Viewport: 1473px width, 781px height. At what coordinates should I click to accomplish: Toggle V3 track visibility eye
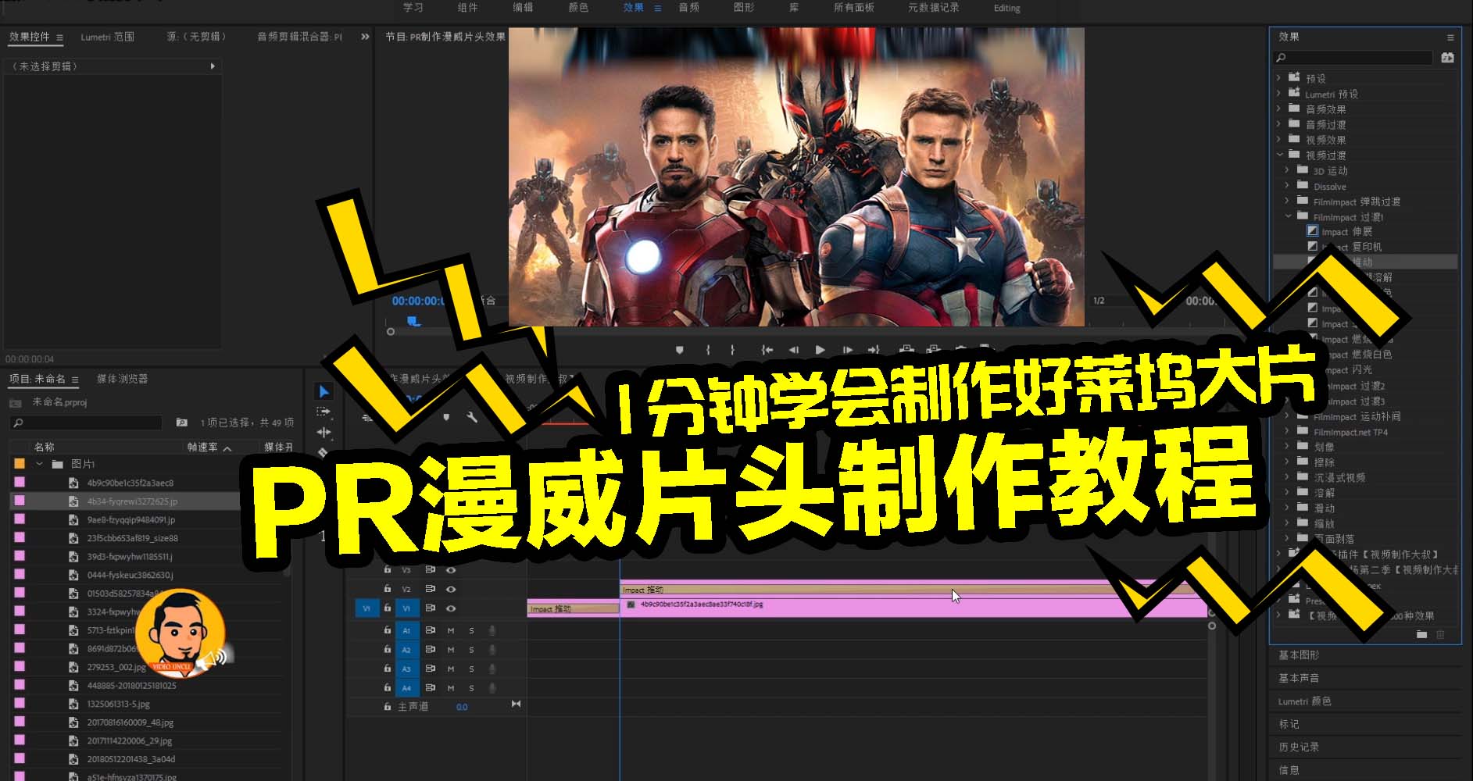451,570
